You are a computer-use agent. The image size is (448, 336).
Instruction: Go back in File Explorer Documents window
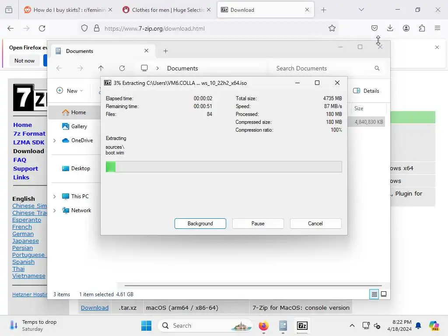pyautogui.click(x=59, y=68)
